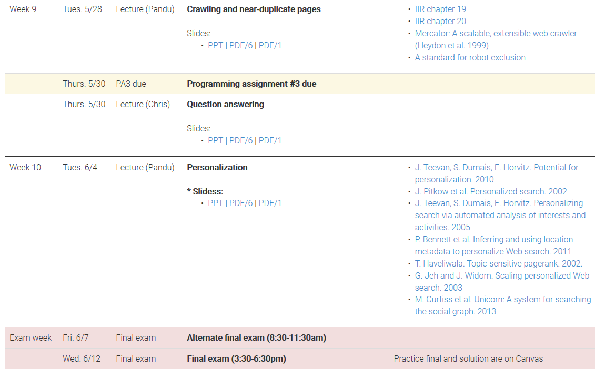Image resolution: width=595 pixels, height=369 pixels.
Task: Open PDF/1 slides for Crawling lecture
Action: click(270, 46)
